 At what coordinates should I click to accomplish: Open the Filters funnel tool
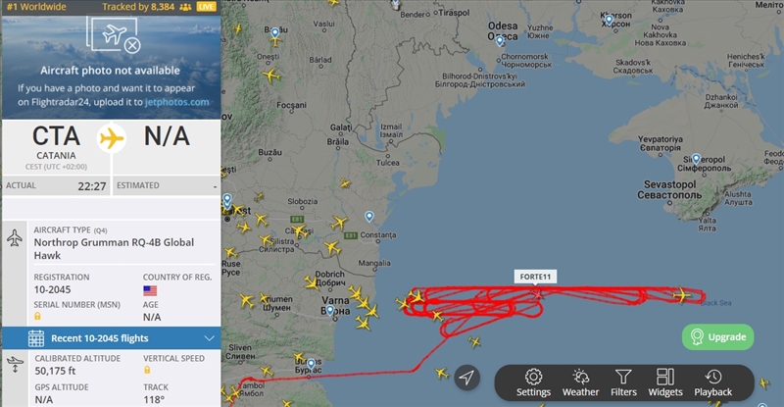[x=623, y=382]
